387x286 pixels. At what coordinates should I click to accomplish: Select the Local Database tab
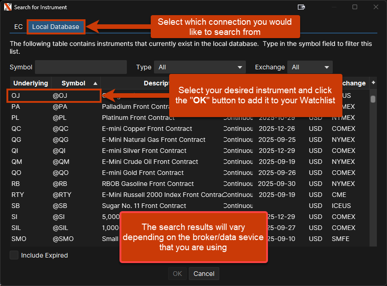tap(56, 27)
